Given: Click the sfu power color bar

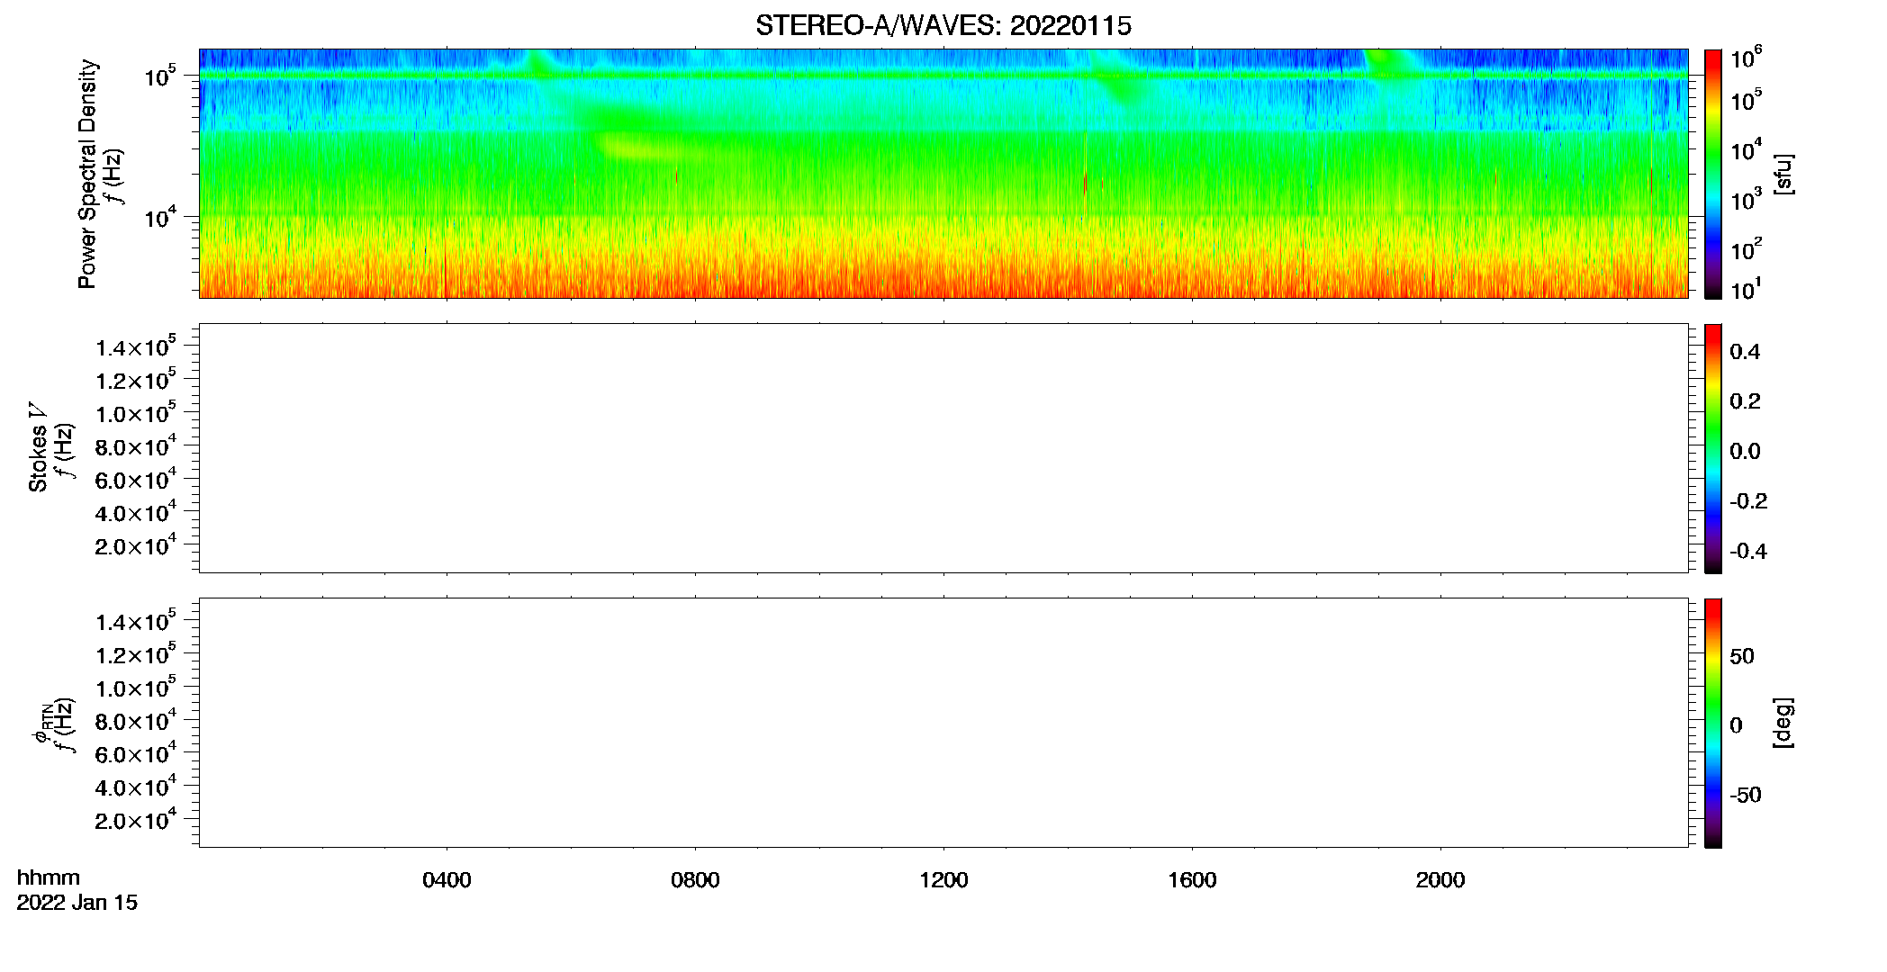Looking at the screenshot, I should tap(1713, 173).
